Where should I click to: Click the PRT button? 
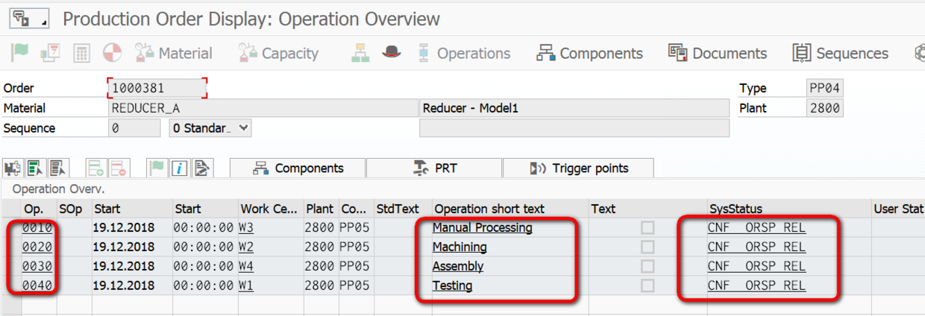(x=434, y=168)
